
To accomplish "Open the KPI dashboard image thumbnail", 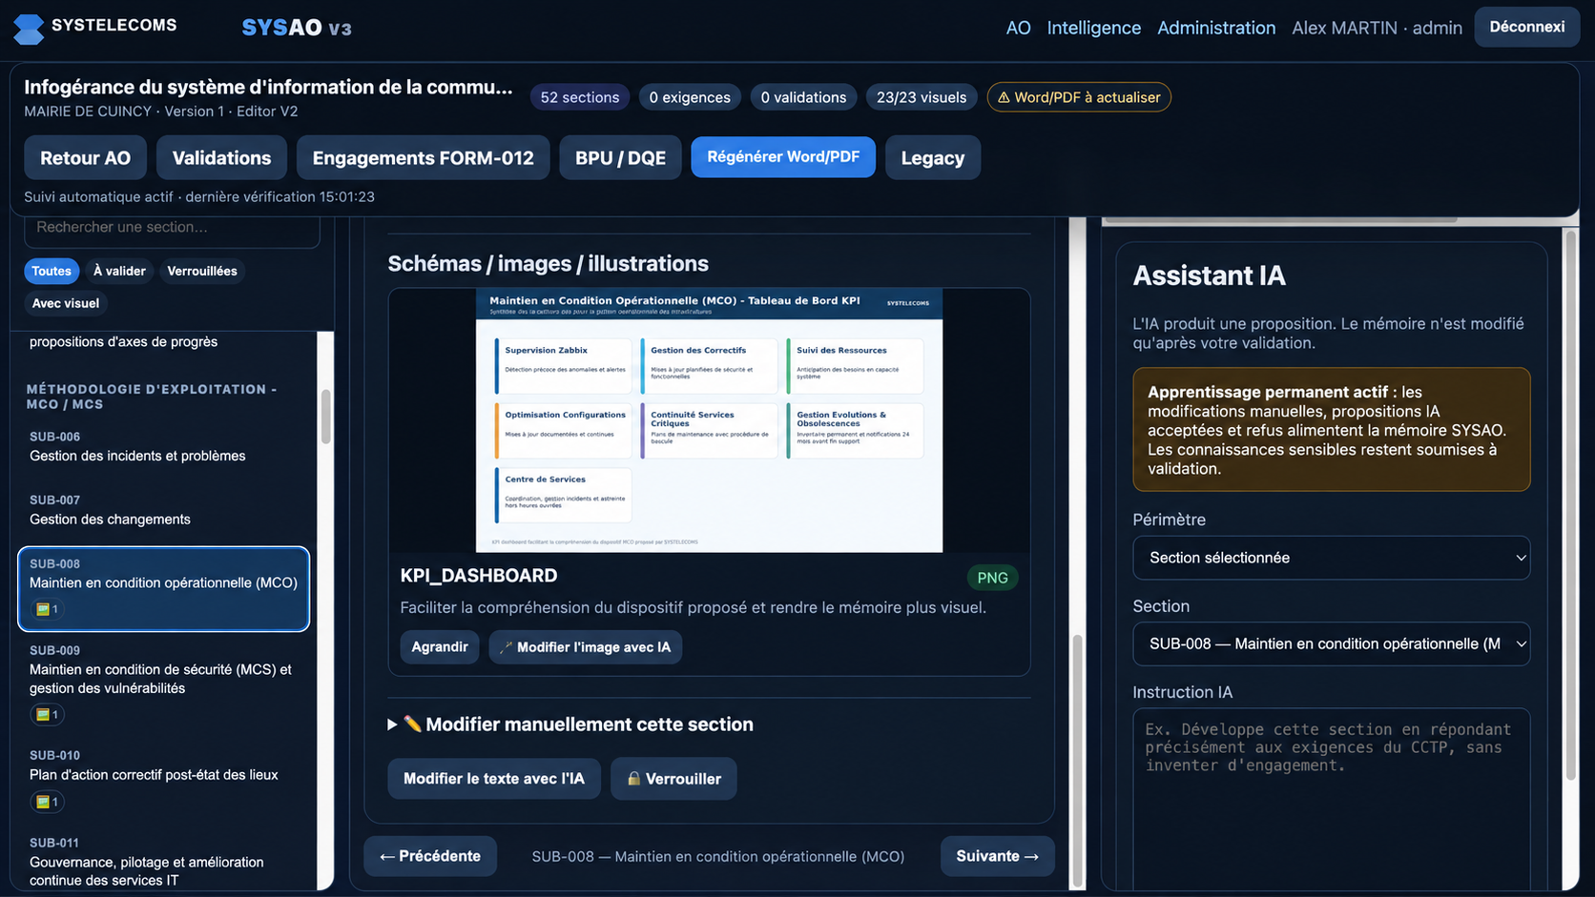I will coord(709,420).
